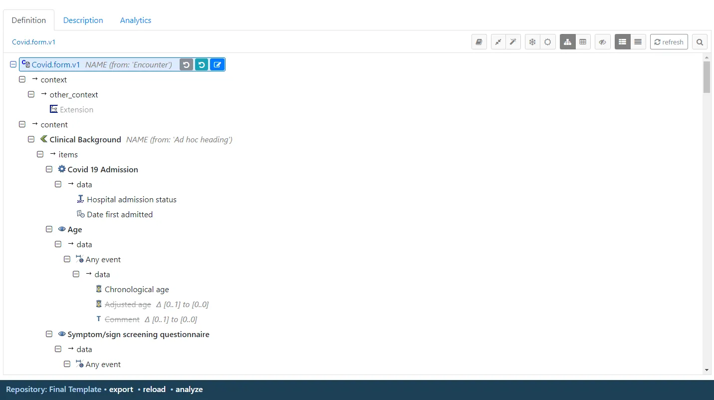The height and width of the screenshot is (400, 714).
Task: Collapse the Symptom/sign screening questionnaire node
Action: 49,334
